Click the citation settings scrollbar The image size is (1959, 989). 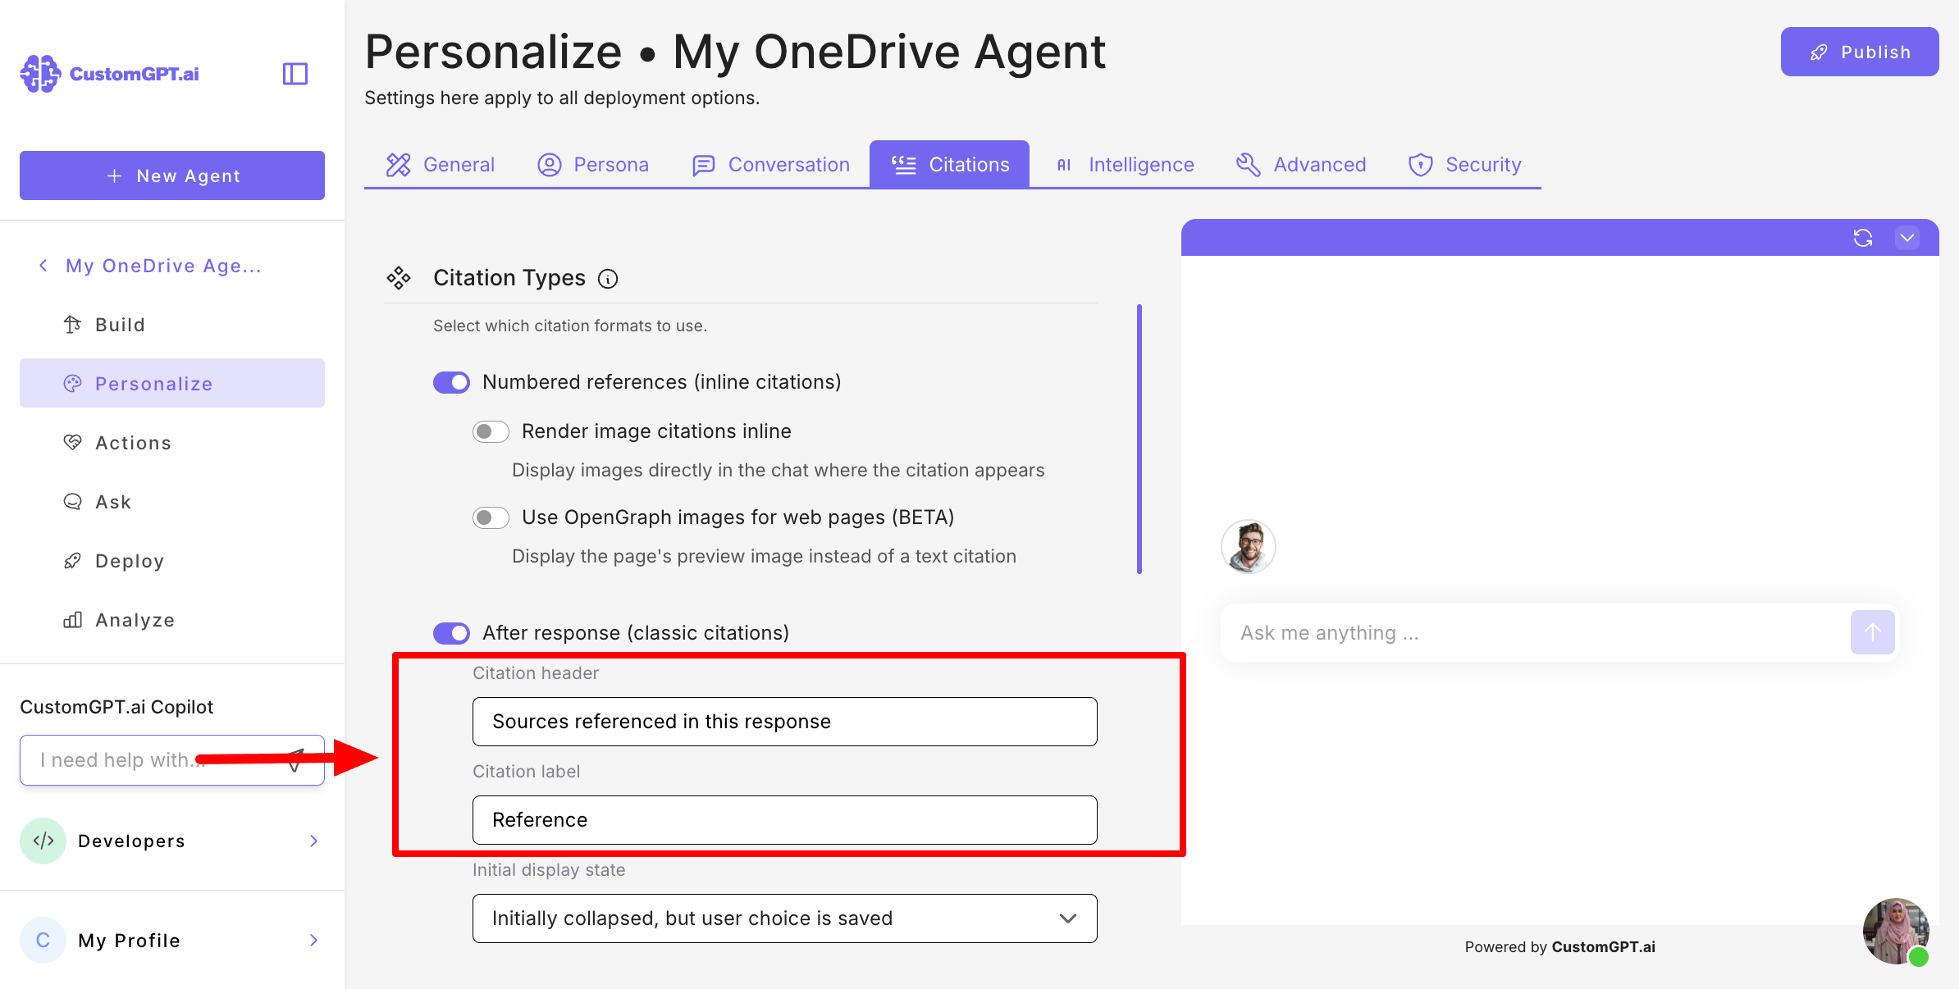click(1139, 439)
